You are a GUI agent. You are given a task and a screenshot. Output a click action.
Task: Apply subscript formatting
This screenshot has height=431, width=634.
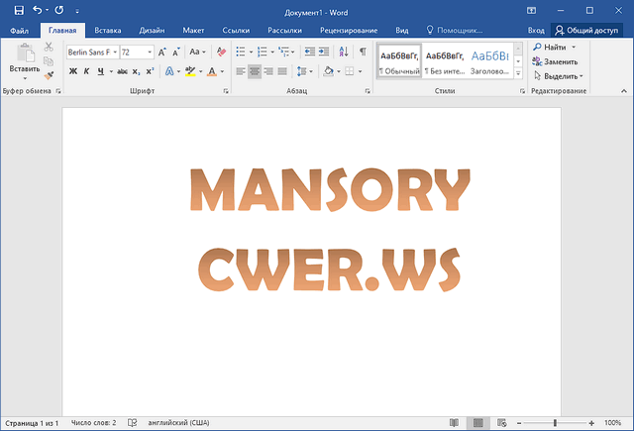[137, 71]
